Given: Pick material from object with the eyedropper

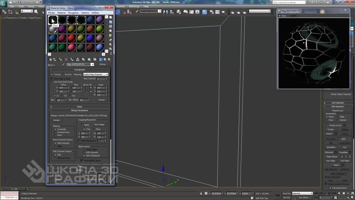Looking at the screenshot, I should point(63,64).
